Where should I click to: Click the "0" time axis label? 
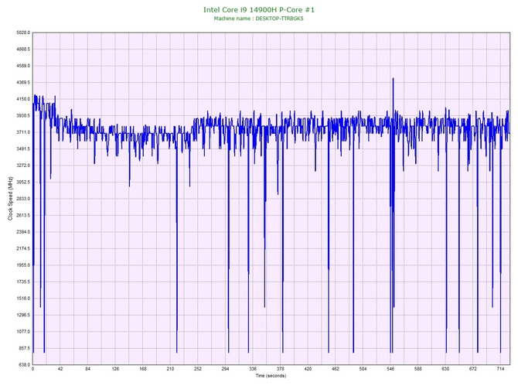coord(32,369)
